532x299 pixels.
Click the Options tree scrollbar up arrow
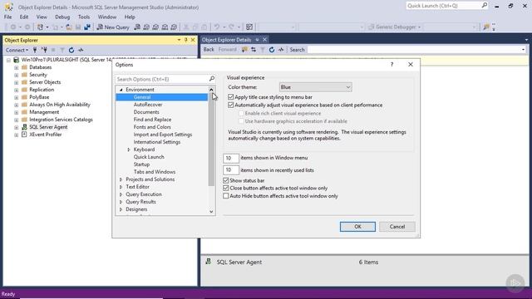tap(211, 90)
